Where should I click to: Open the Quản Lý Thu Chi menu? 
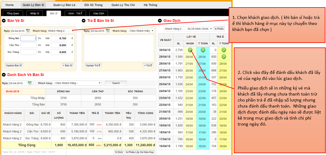pyautogui.click(x=123, y=5)
